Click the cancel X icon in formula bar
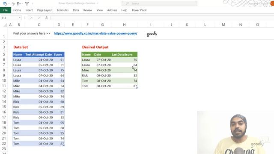This screenshot has height=154, width=274. click(31, 18)
